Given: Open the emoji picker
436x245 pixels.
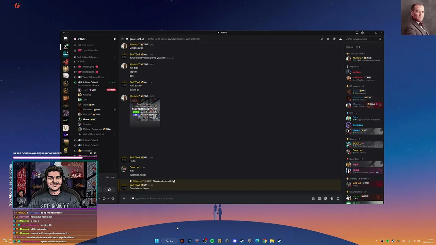Looking at the screenshot, I should 332,198.
